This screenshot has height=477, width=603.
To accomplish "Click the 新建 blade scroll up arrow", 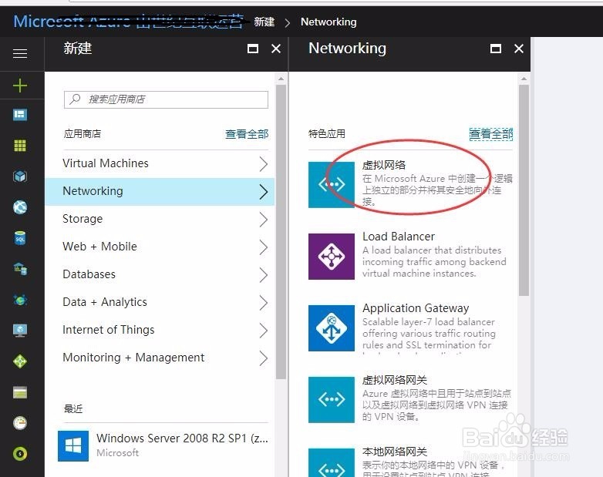I will coord(281,79).
